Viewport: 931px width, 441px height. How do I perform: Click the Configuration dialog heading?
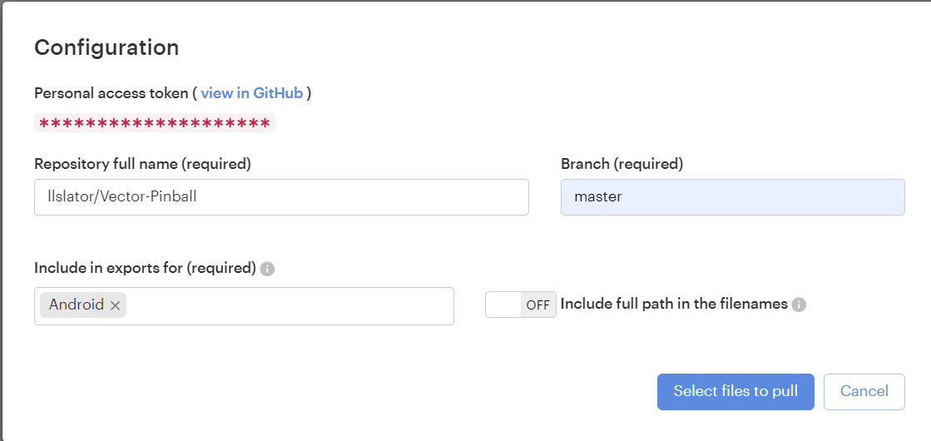tap(106, 47)
